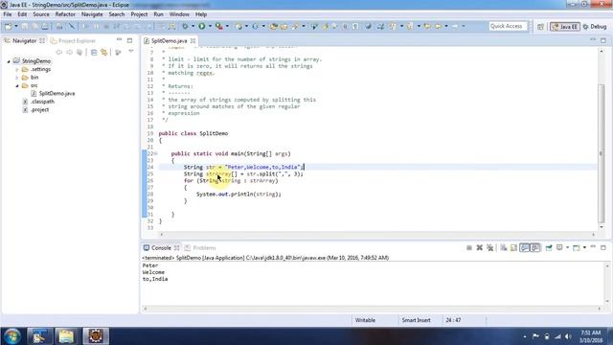
Task: Switch to the Project Explorer tab
Action: point(73,40)
